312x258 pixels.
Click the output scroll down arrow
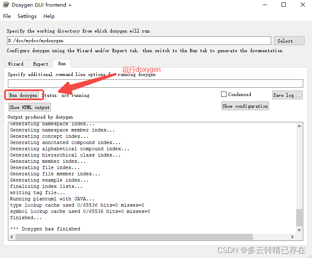[x=299, y=230]
